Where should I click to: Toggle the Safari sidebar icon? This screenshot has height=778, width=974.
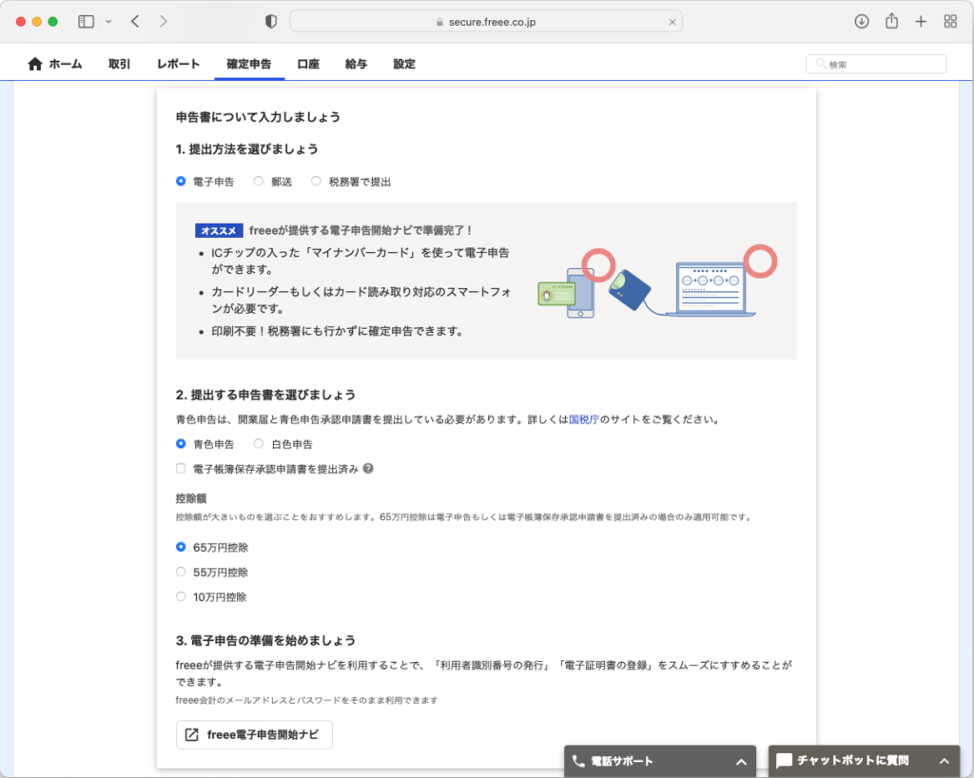click(x=86, y=22)
